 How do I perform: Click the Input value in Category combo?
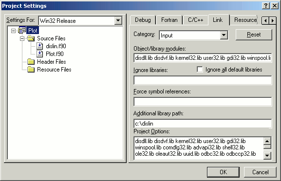click(x=167, y=36)
